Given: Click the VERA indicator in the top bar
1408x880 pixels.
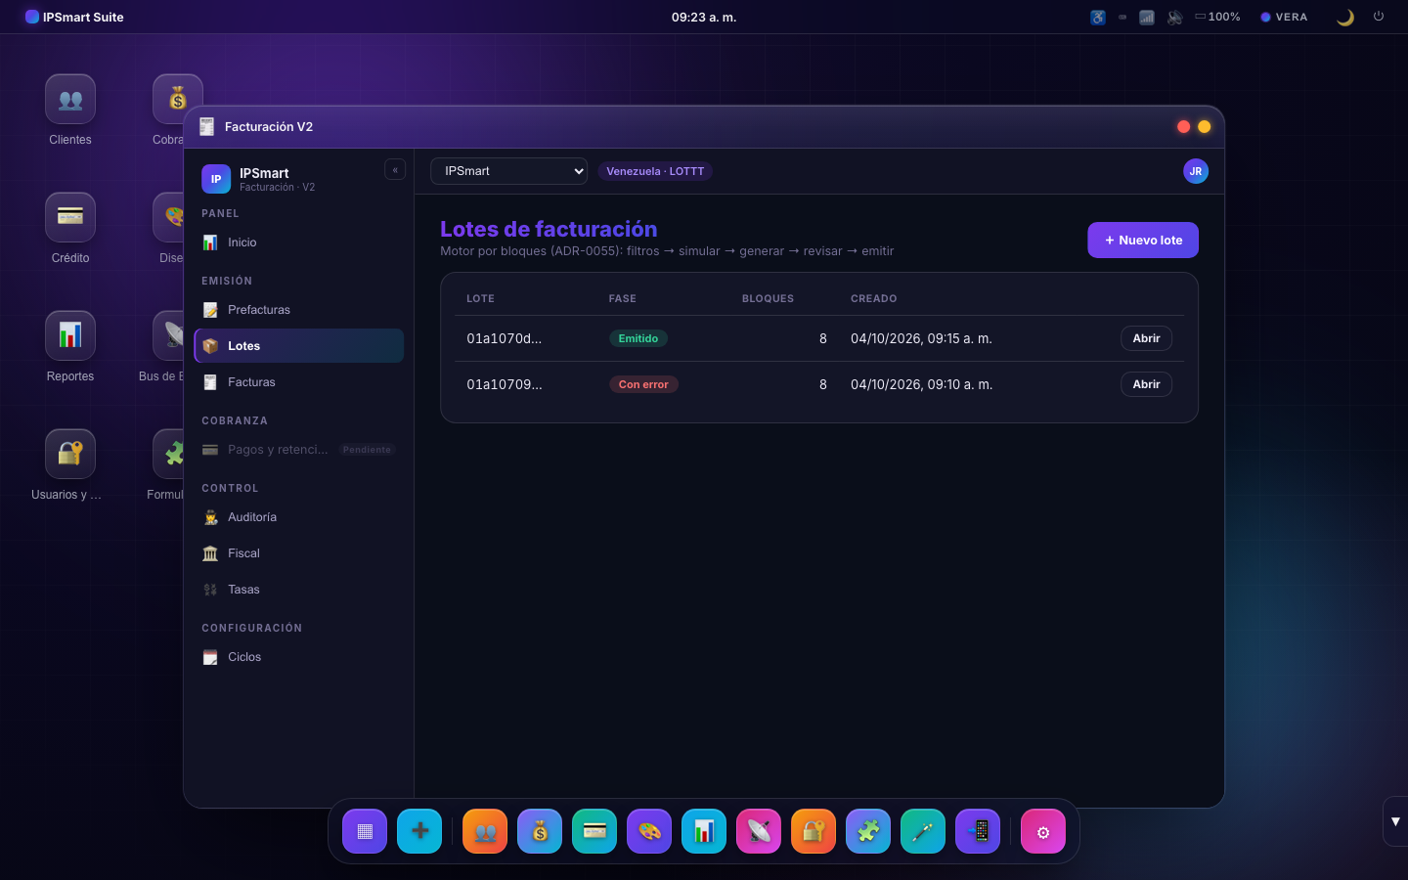Looking at the screenshot, I should tap(1284, 17).
